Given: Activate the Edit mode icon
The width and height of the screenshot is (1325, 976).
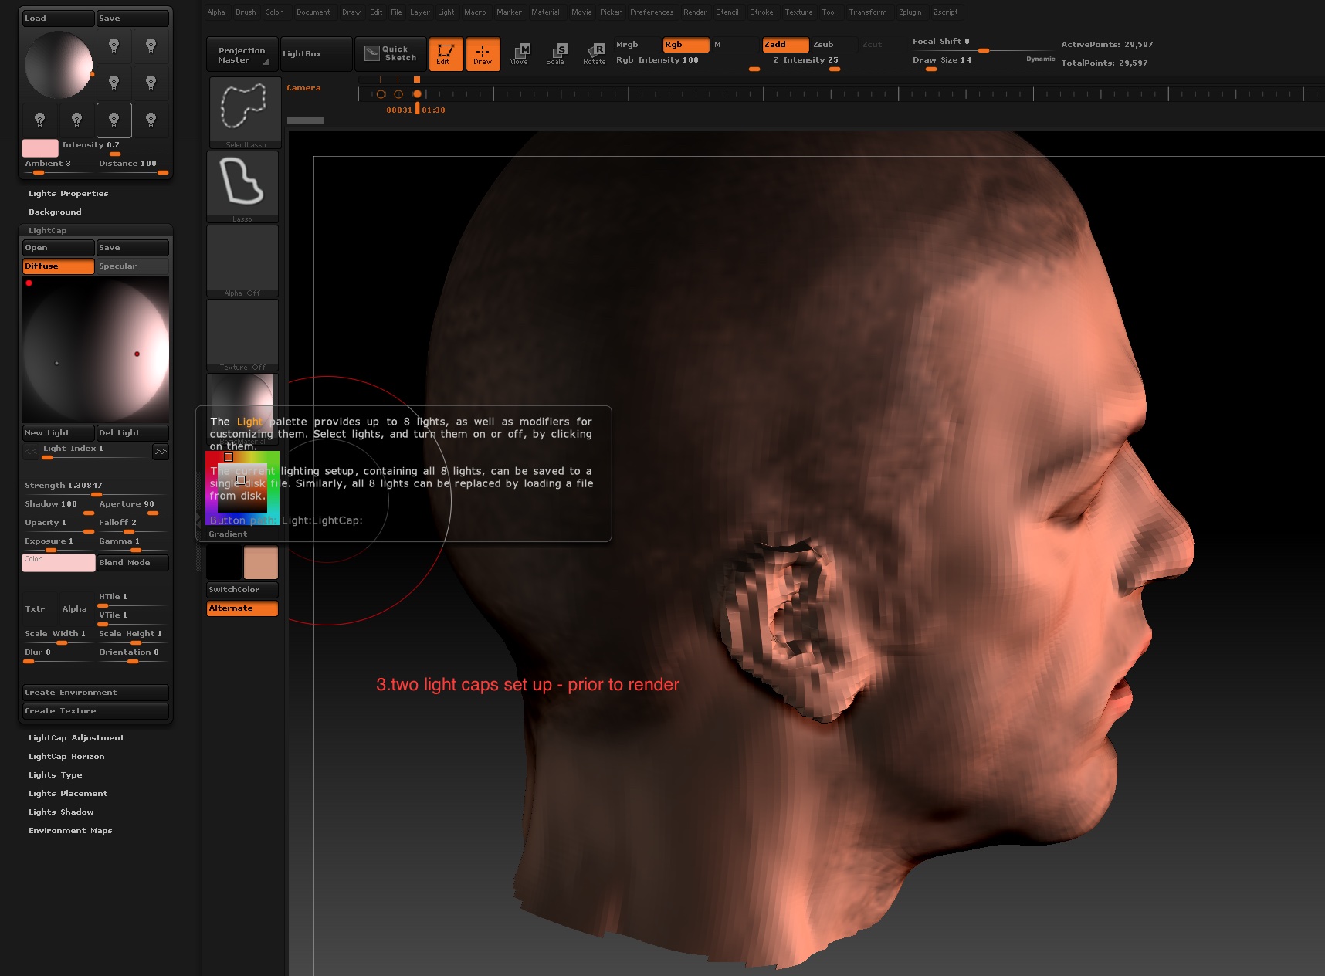Looking at the screenshot, I should click(x=446, y=54).
